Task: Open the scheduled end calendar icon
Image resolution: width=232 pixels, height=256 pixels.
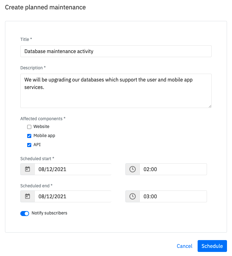Action: (x=28, y=196)
